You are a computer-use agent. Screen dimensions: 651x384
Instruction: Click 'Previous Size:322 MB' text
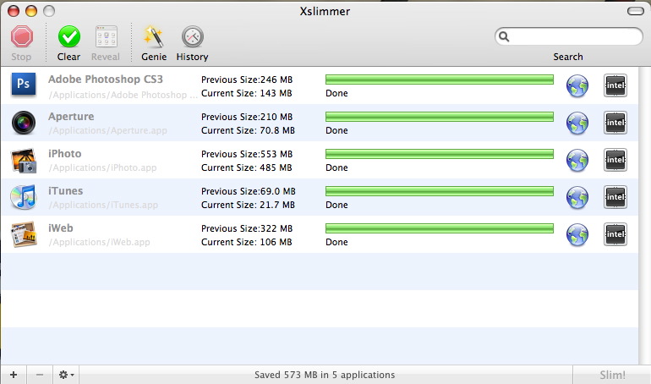(x=247, y=228)
